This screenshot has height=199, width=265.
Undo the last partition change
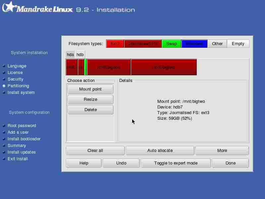121,163
